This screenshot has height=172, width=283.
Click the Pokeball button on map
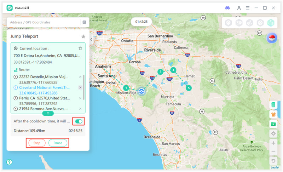click(x=272, y=38)
